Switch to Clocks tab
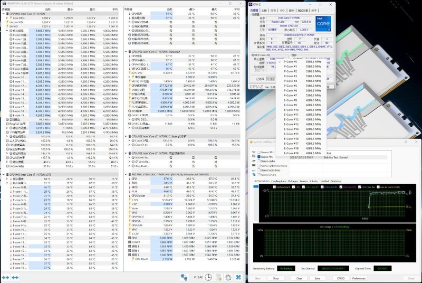The height and width of the screenshot is (283, 422). (314, 181)
